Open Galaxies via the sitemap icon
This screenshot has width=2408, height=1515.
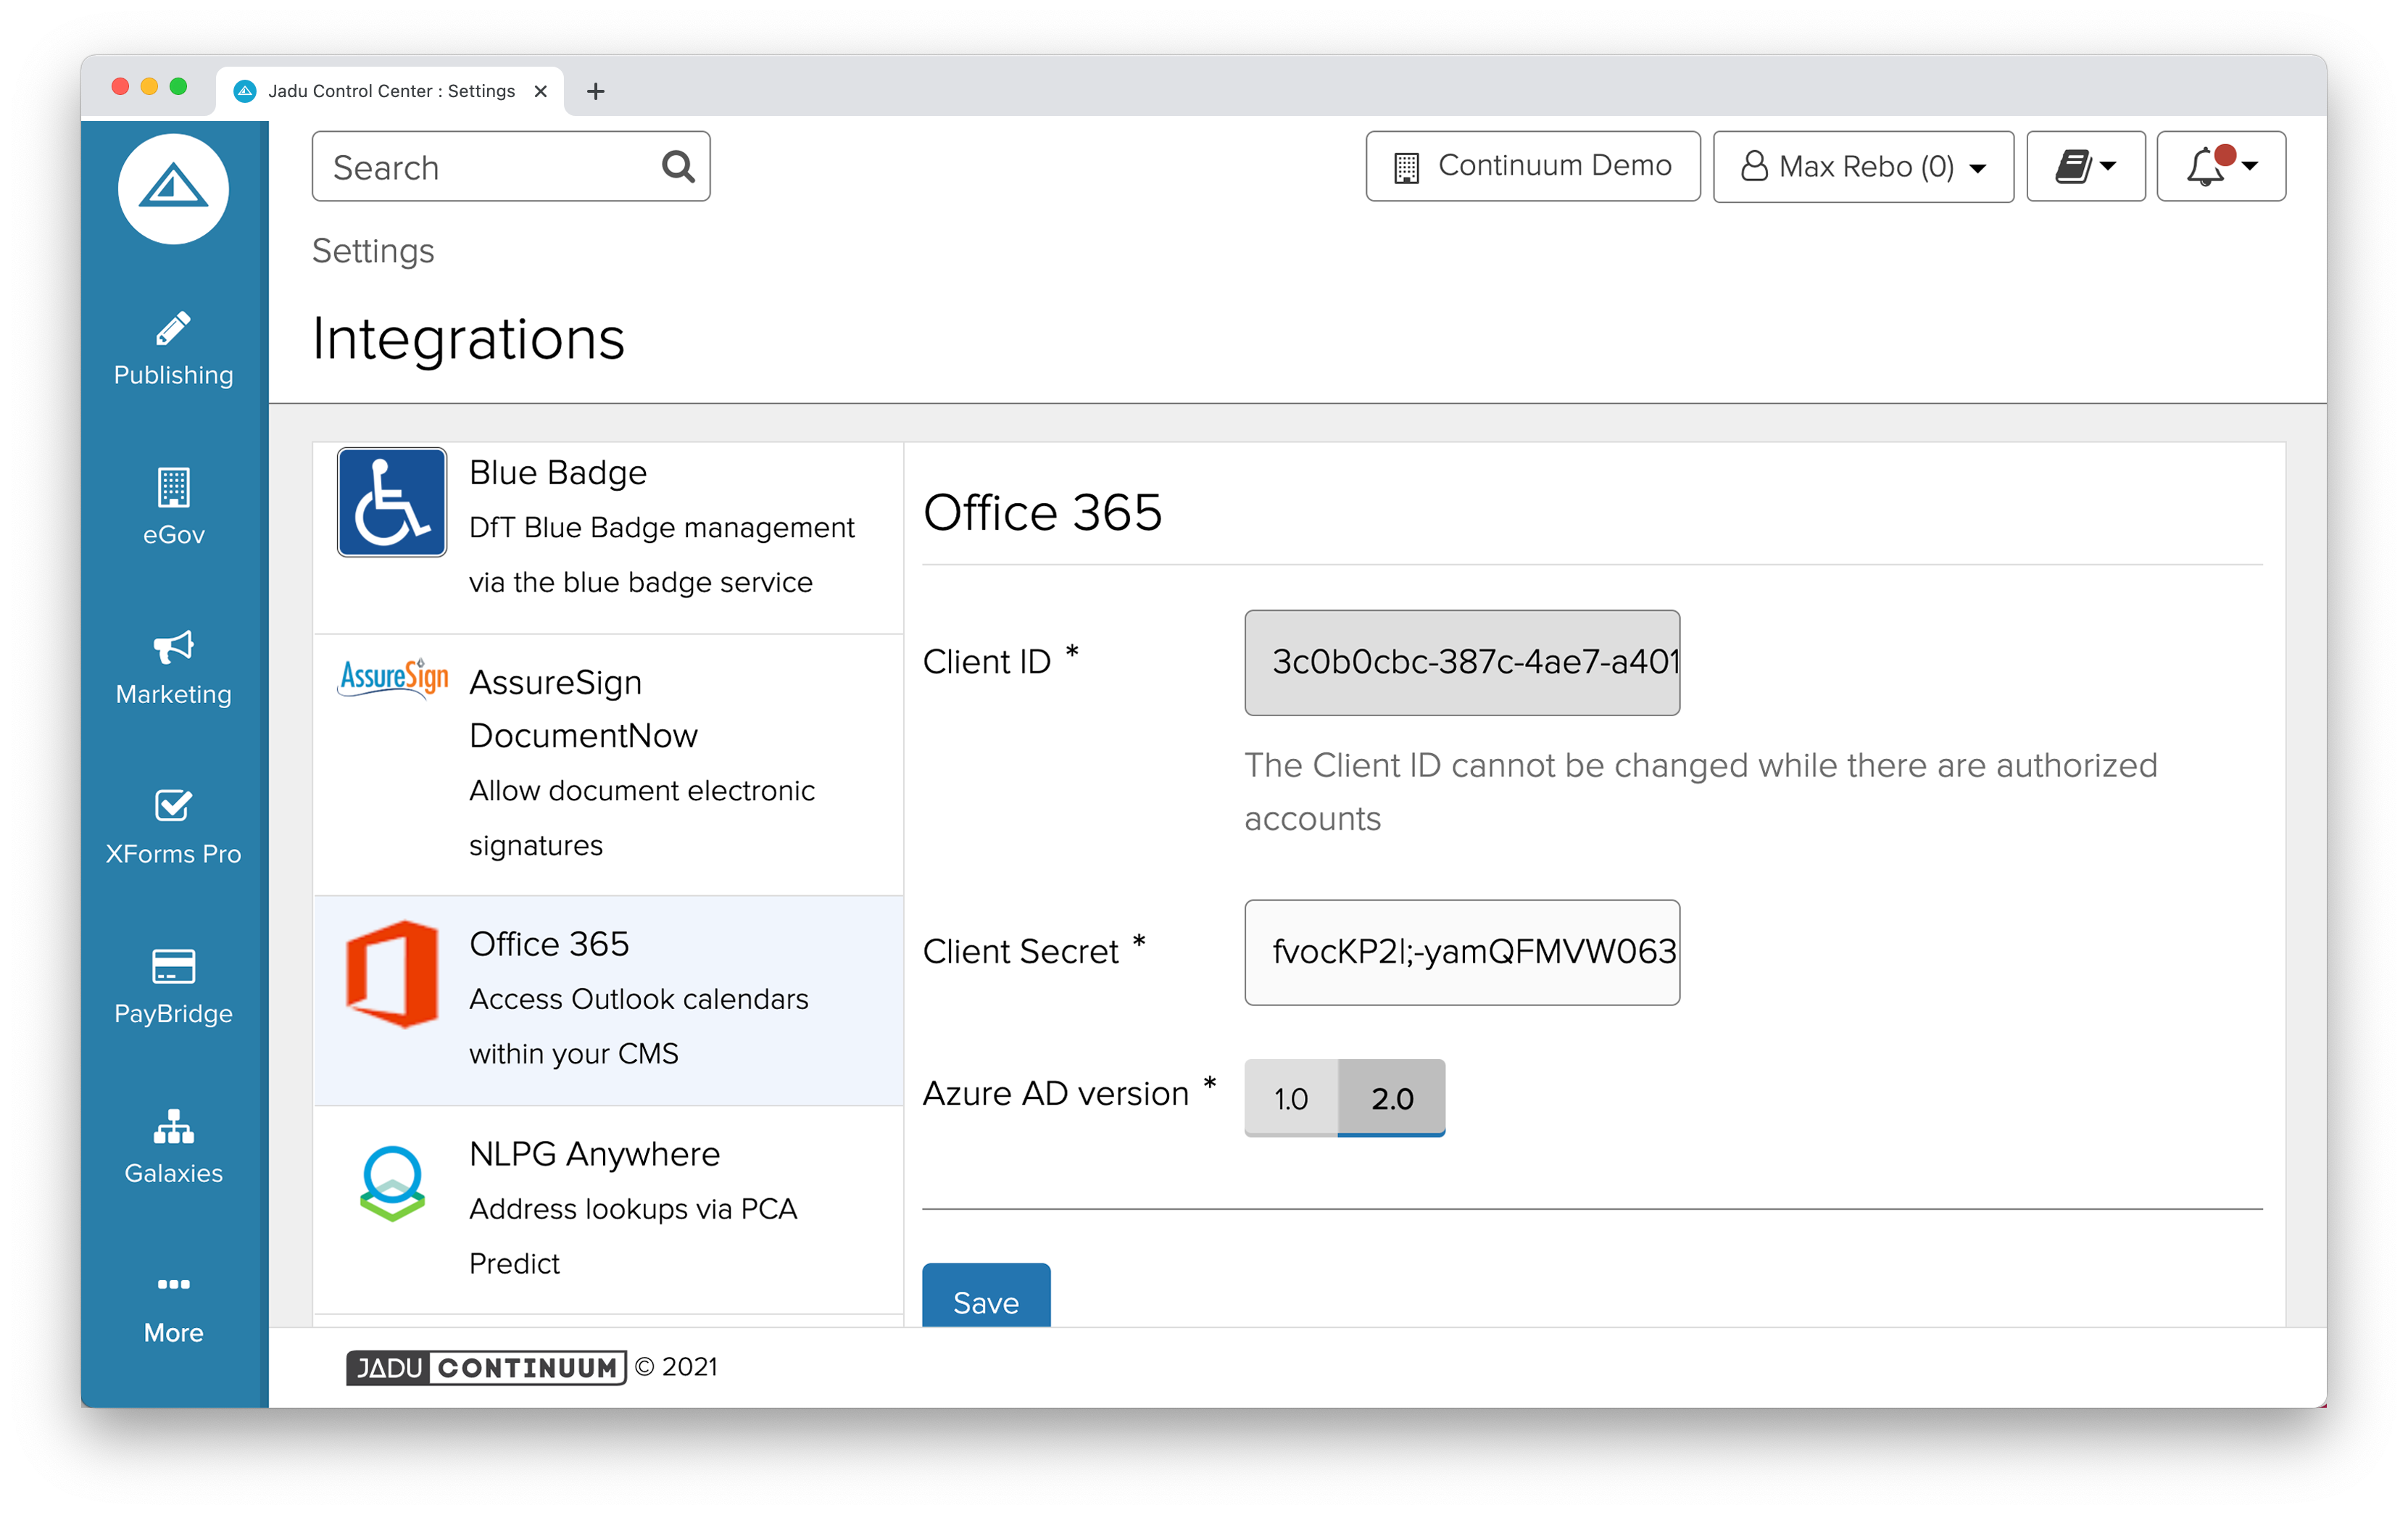[x=173, y=1126]
